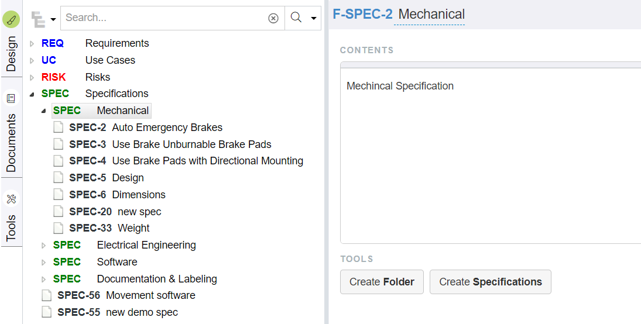The width and height of the screenshot is (641, 324).
Task: Open the search options dropdown arrow
Action: [314, 18]
